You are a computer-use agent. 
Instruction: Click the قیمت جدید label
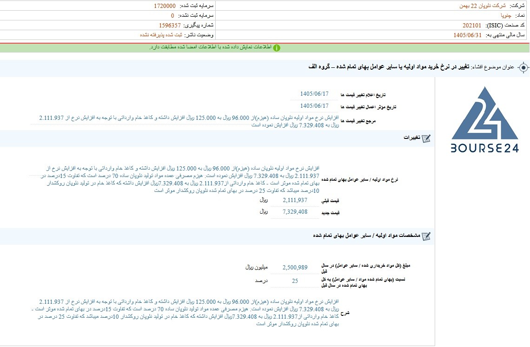(330, 213)
